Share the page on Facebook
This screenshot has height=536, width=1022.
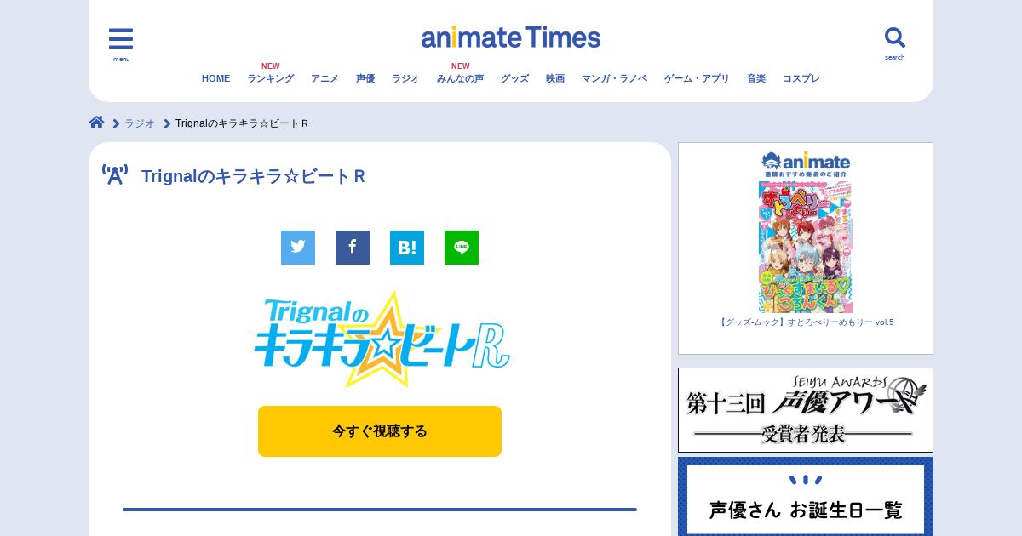click(353, 248)
